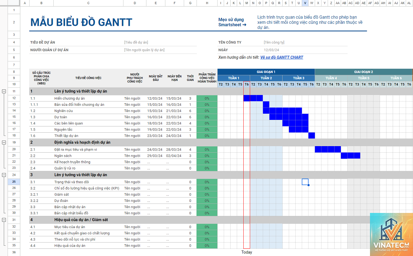
Task: Click the due date 21/03/24 for Nghiên cứu
Action: coord(174,111)
